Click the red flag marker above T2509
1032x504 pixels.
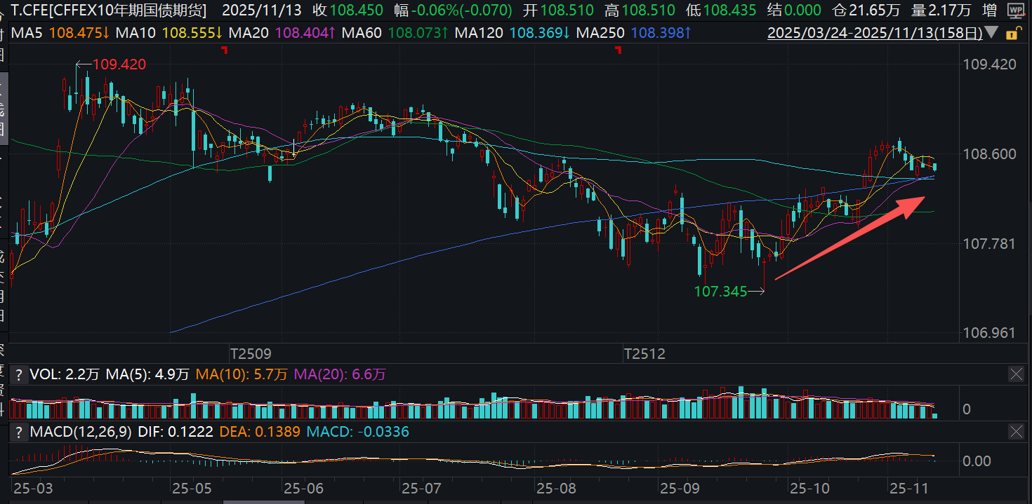click(225, 50)
